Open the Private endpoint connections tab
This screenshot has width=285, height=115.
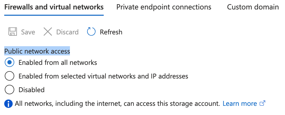(x=164, y=7)
